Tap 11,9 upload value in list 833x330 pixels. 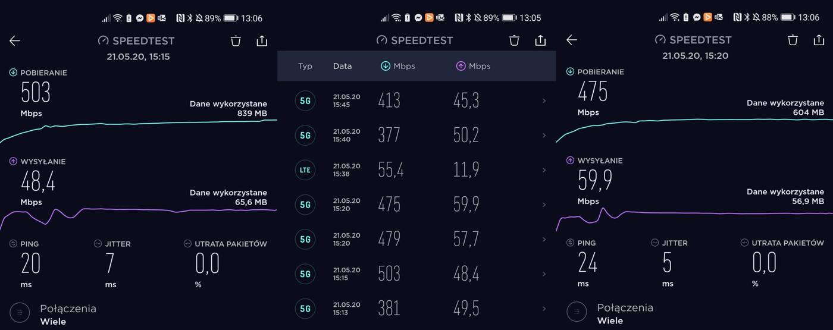pos(466,170)
